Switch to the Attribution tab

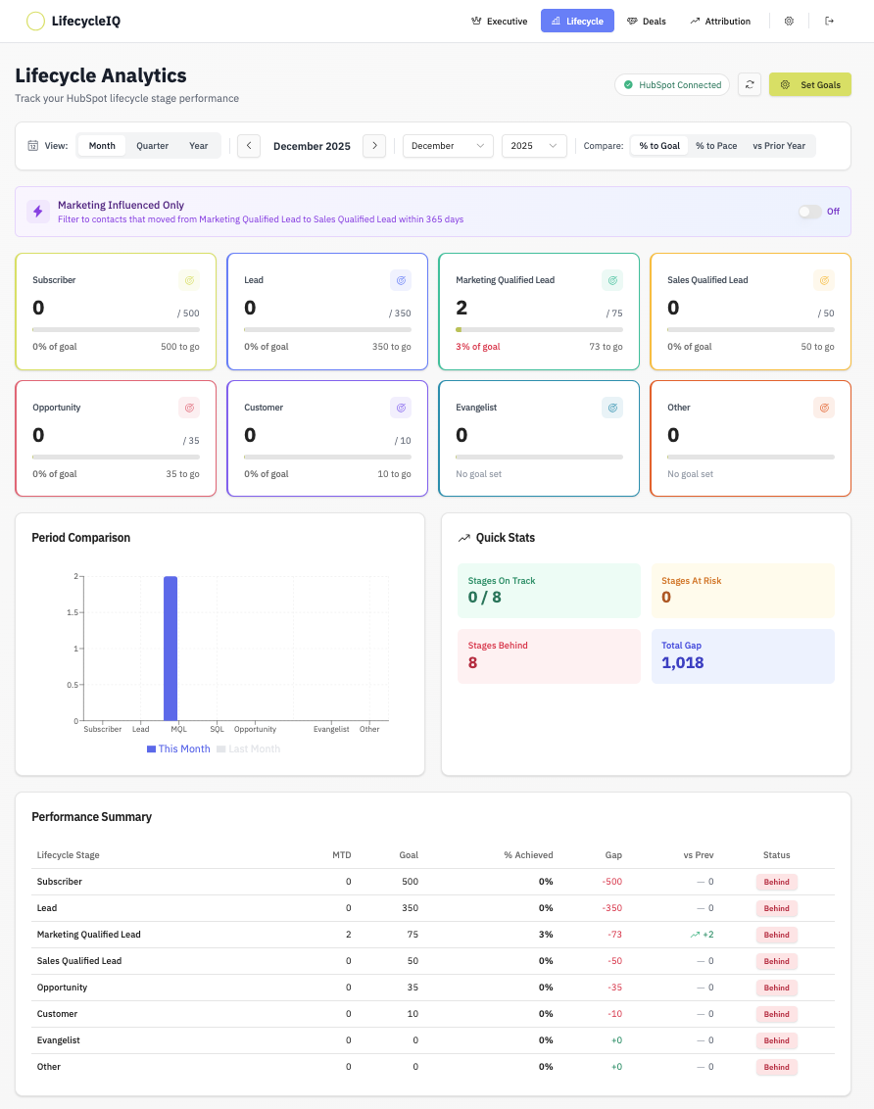tap(720, 21)
